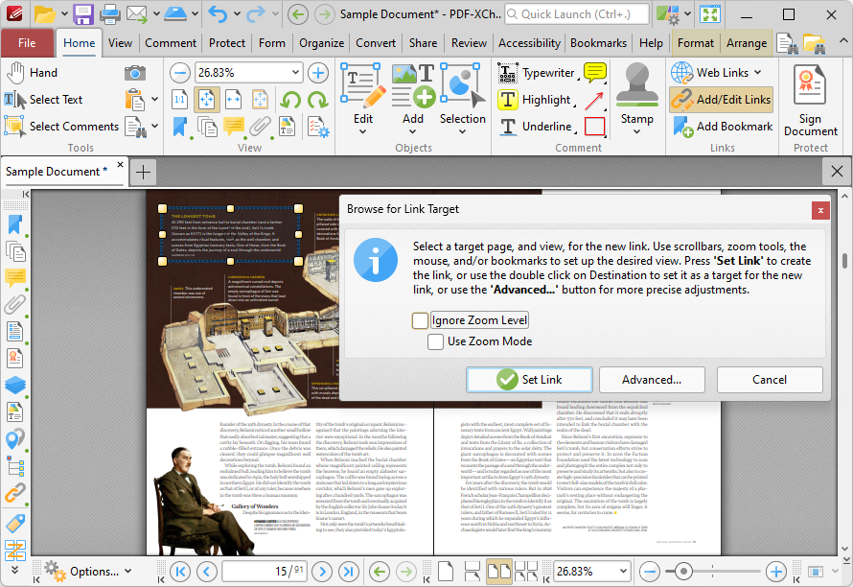
Task: Switch to the Format ribbon tab
Action: pyautogui.click(x=695, y=43)
